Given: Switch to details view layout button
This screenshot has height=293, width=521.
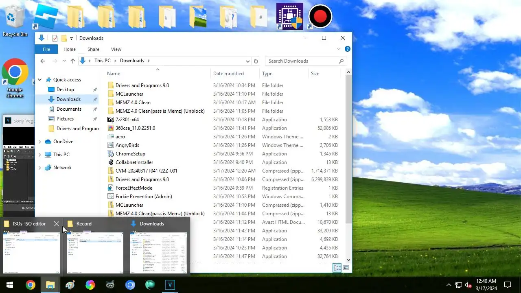Looking at the screenshot, I should click(x=337, y=268).
